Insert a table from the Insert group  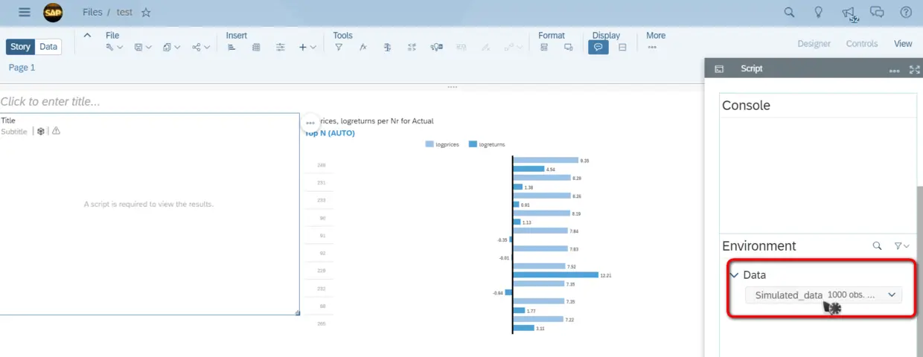pyautogui.click(x=256, y=48)
